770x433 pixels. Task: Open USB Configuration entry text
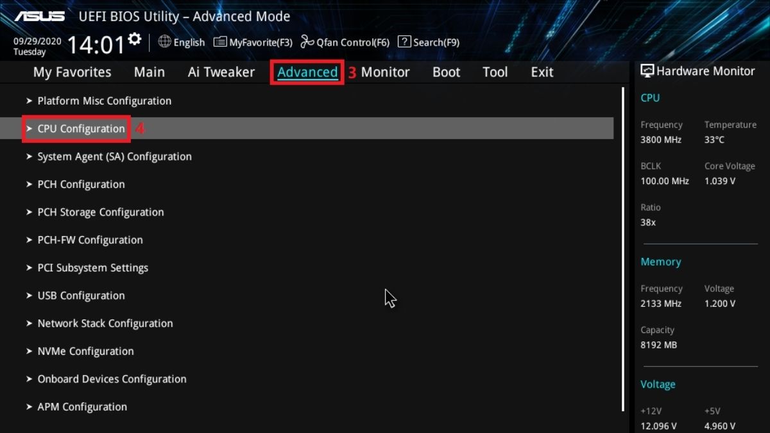(x=81, y=296)
